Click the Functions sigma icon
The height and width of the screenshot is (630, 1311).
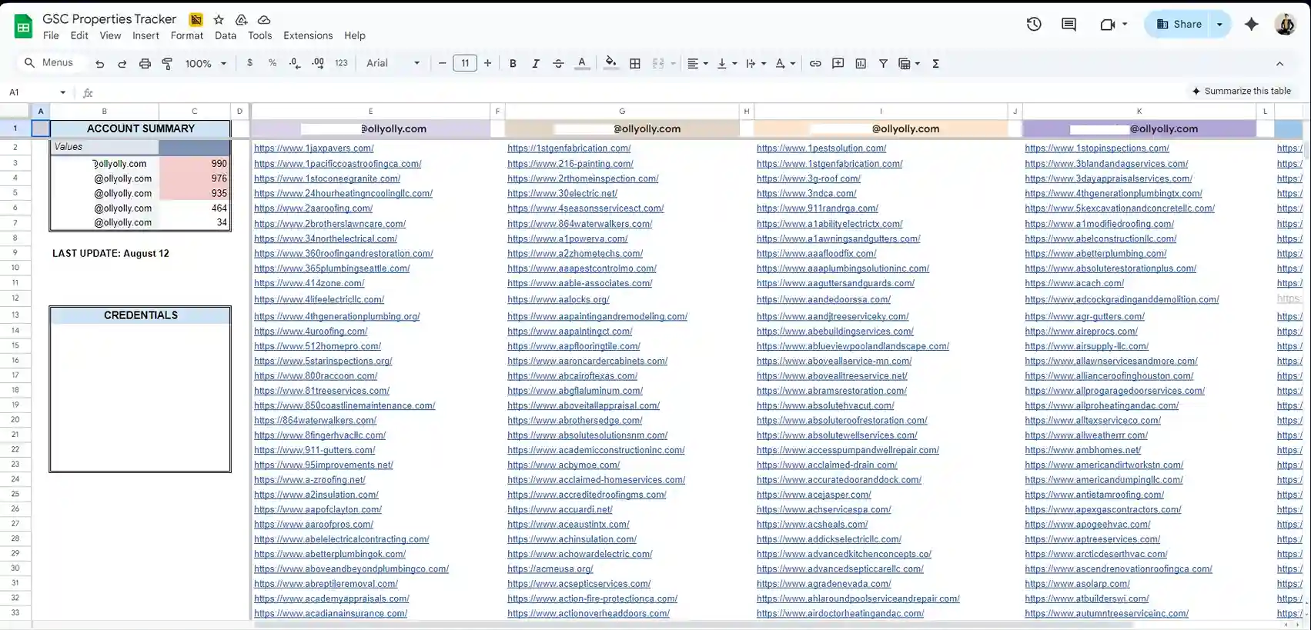[936, 64]
